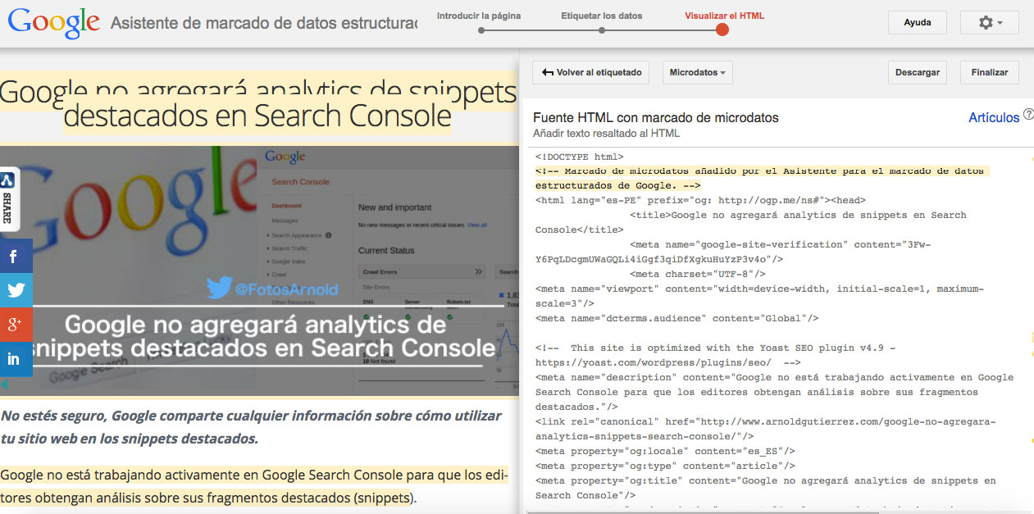Share the article on LinkedIn
The width and height of the screenshot is (1034, 514).
click(16, 359)
